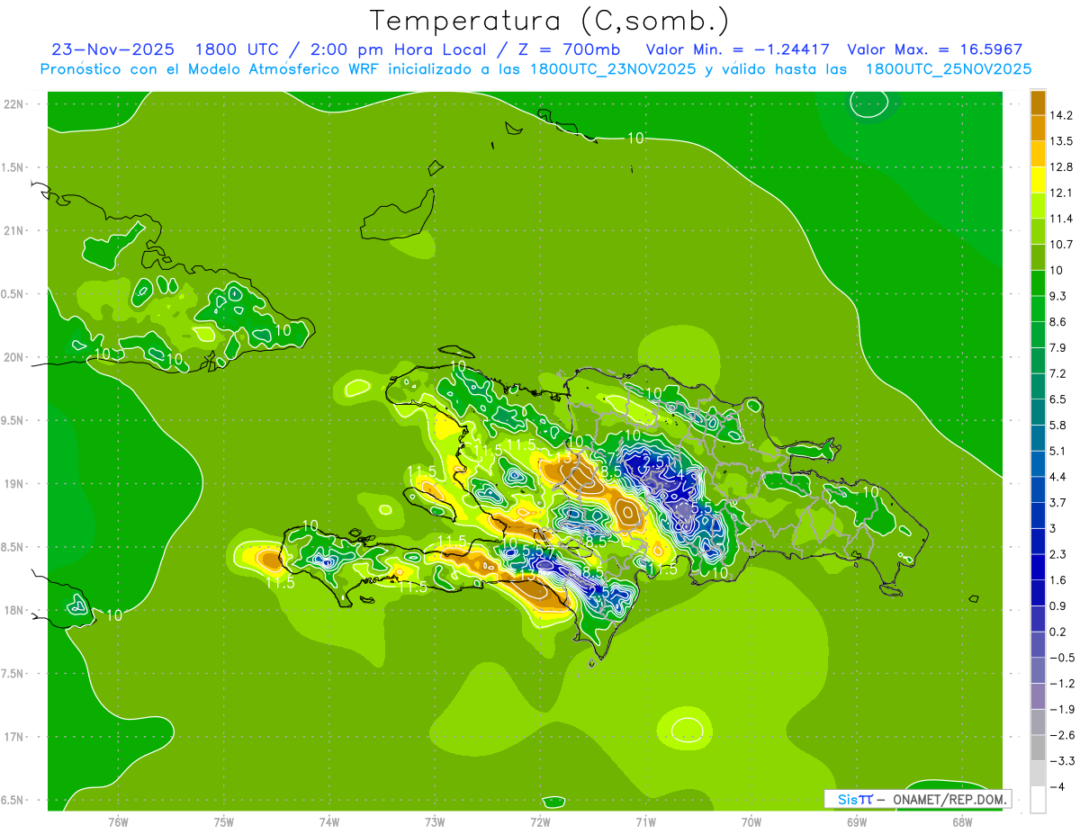Select legend value '-1.2'
The height and width of the screenshot is (834, 1080).
point(1062,684)
